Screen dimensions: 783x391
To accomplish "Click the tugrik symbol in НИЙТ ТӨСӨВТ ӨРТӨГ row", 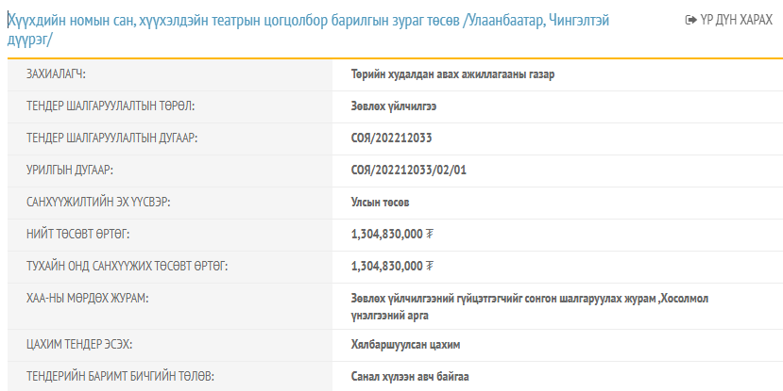I will [432, 234].
